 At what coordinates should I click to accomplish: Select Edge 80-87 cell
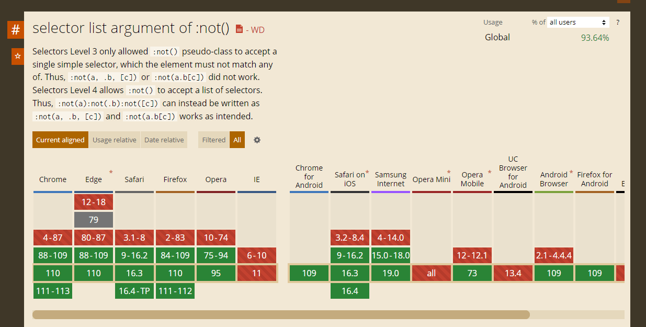coord(94,238)
